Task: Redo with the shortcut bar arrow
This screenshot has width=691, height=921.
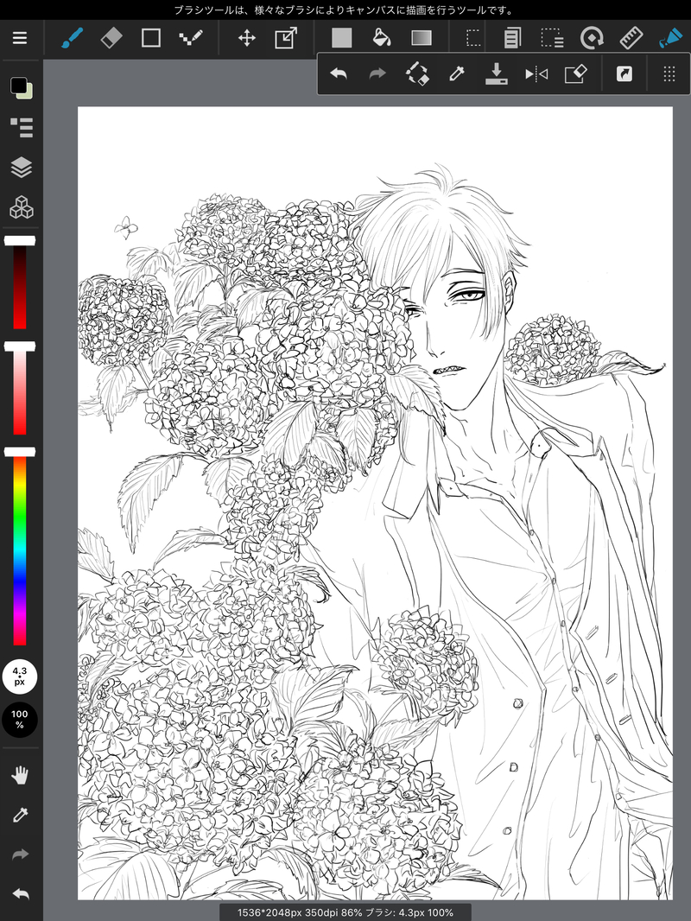Action: (377, 74)
